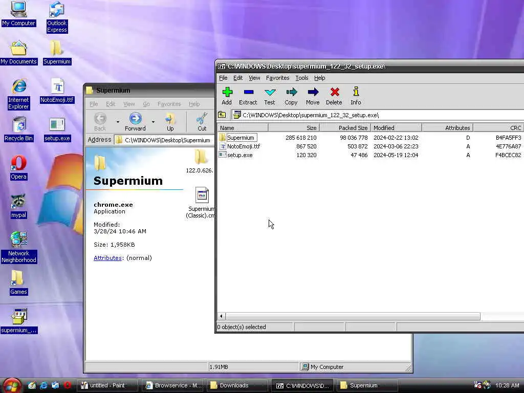524x393 pixels.
Task: Switch to untitled - Paint taskbar button
Action: click(107, 386)
